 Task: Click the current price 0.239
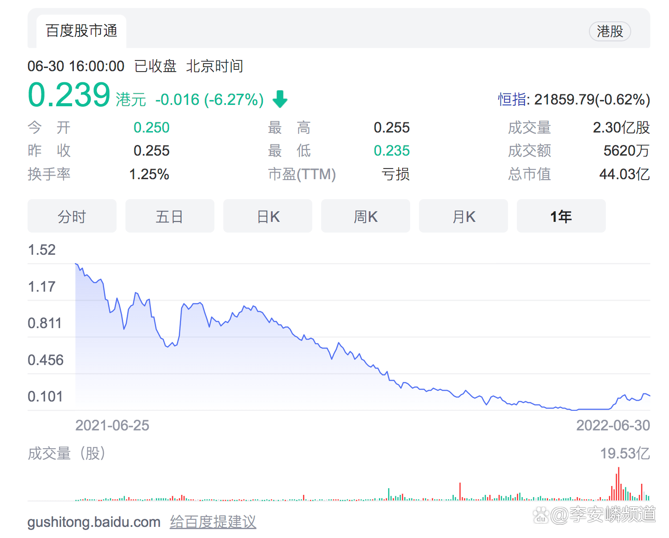(69, 95)
